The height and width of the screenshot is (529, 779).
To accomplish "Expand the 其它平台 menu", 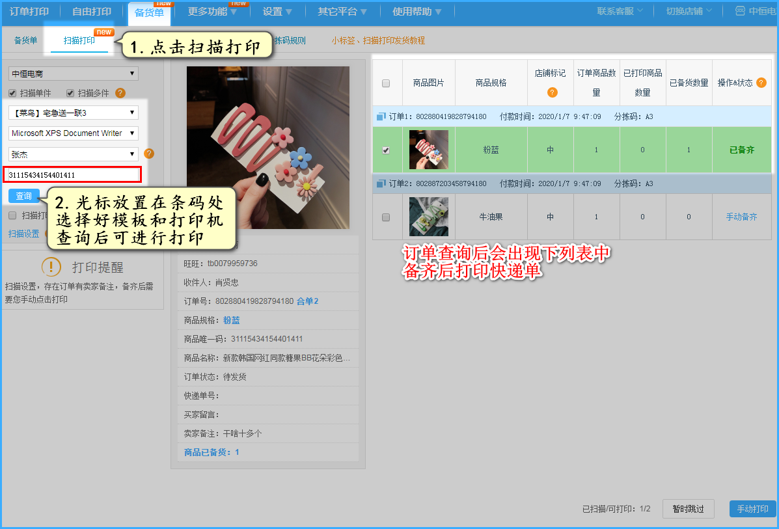I will click(x=342, y=12).
